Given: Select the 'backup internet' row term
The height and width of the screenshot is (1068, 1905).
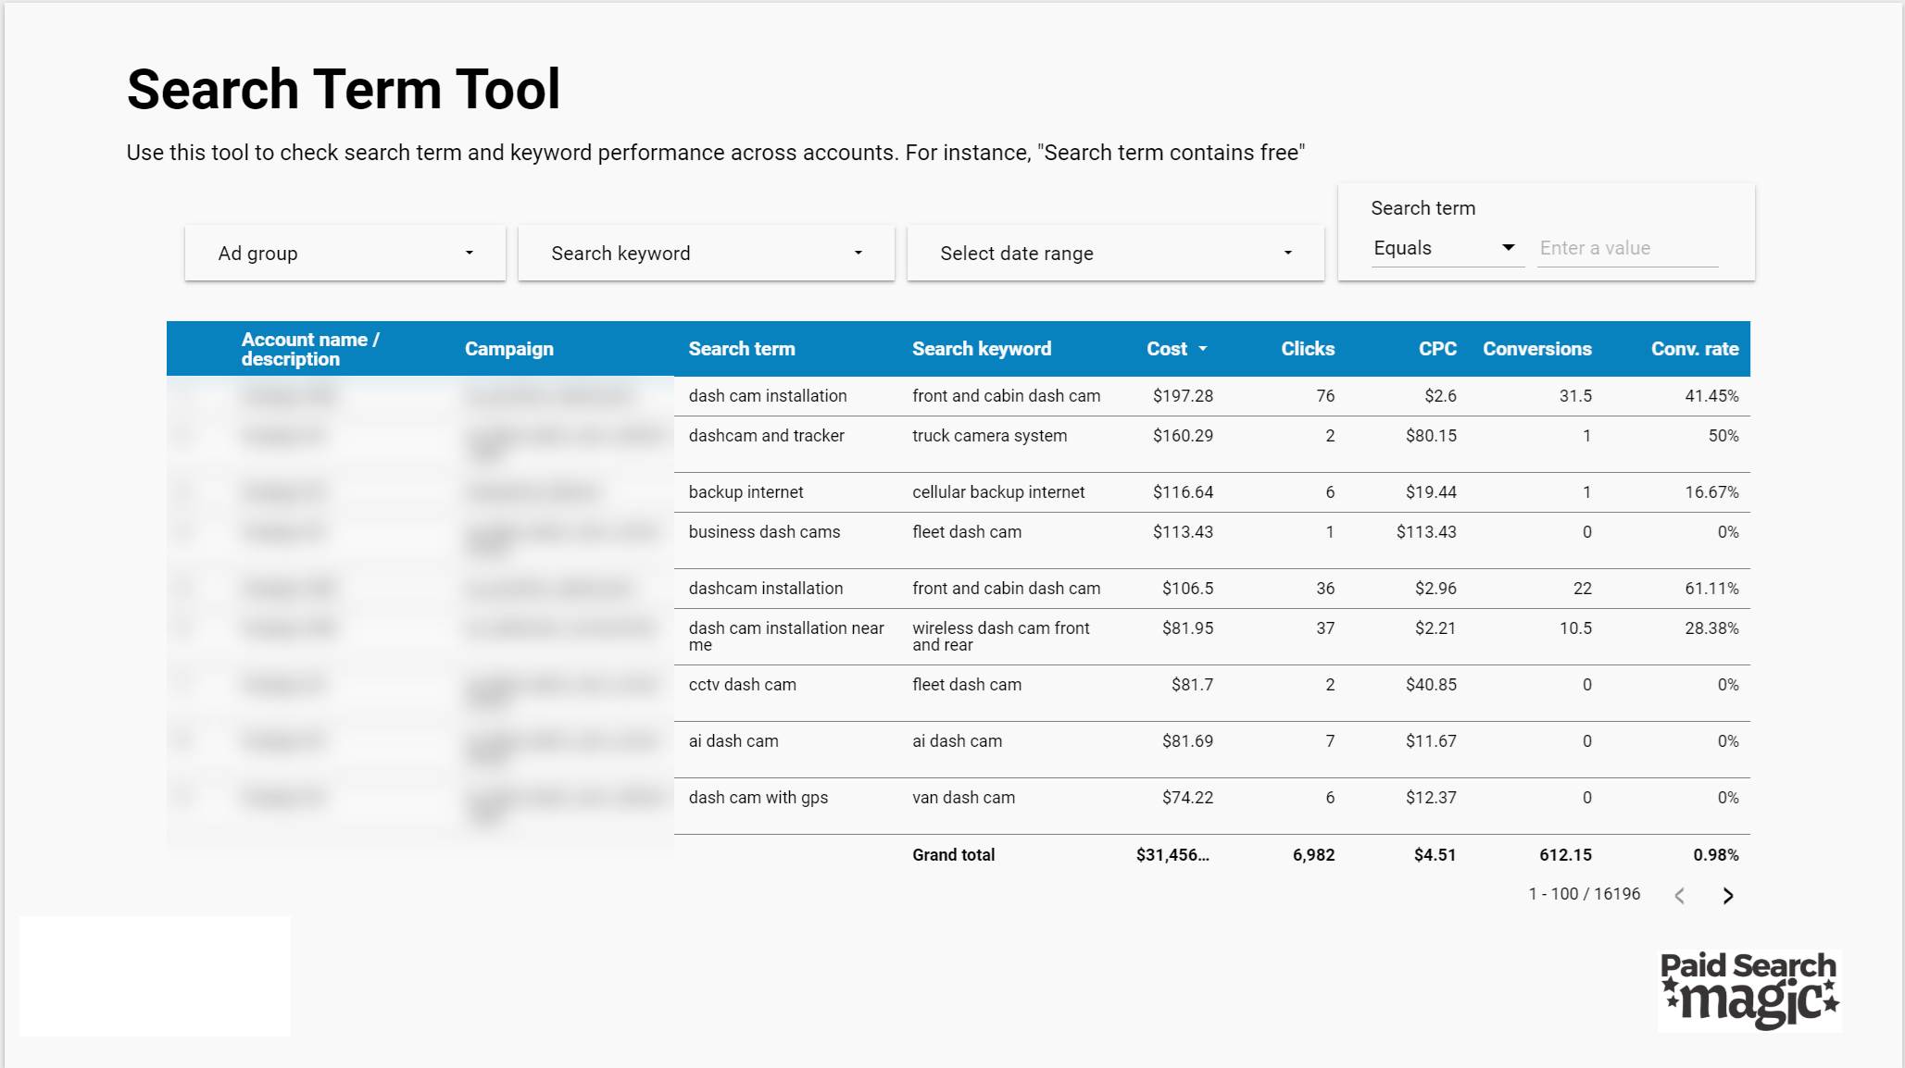Looking at the screenshot, I should coord(746,492).
